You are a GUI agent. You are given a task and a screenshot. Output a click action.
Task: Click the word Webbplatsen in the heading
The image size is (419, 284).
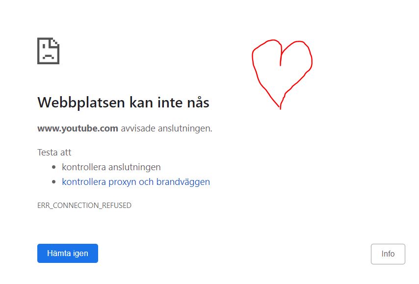81,103
